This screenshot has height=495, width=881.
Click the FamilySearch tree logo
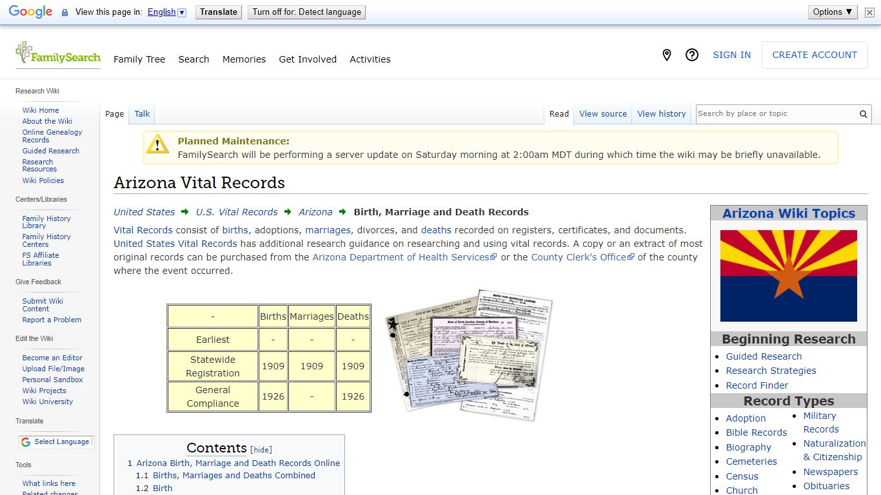click(x=58, y=53)
